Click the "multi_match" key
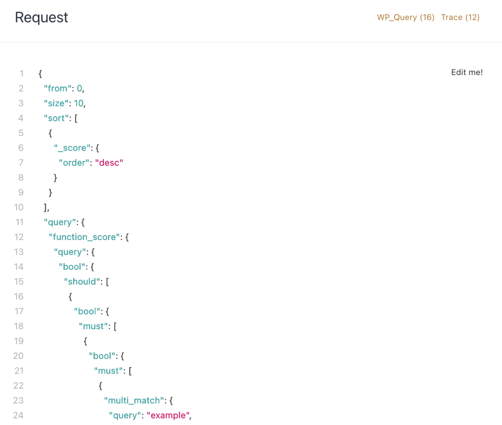 click(x=134, y=400)
